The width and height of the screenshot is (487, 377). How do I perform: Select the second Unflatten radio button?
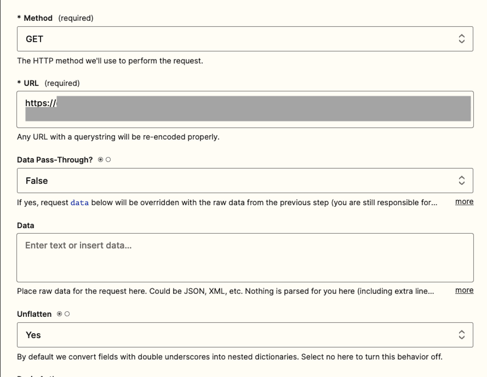pos(67,314)
